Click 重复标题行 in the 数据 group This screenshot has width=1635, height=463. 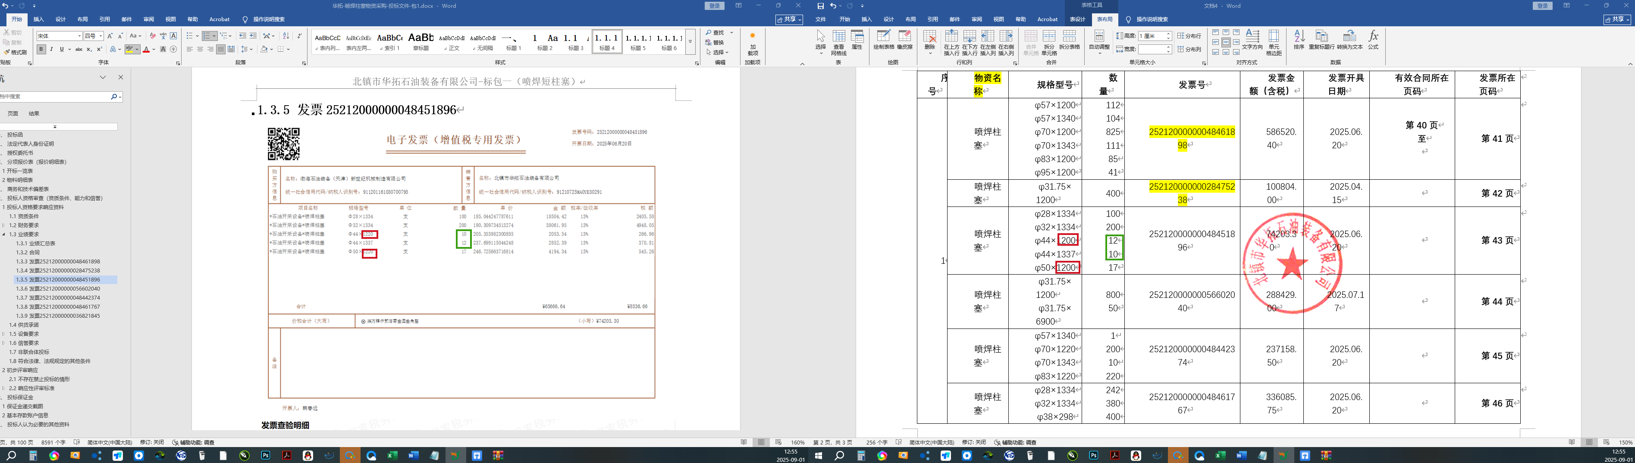coord(1321,40)
